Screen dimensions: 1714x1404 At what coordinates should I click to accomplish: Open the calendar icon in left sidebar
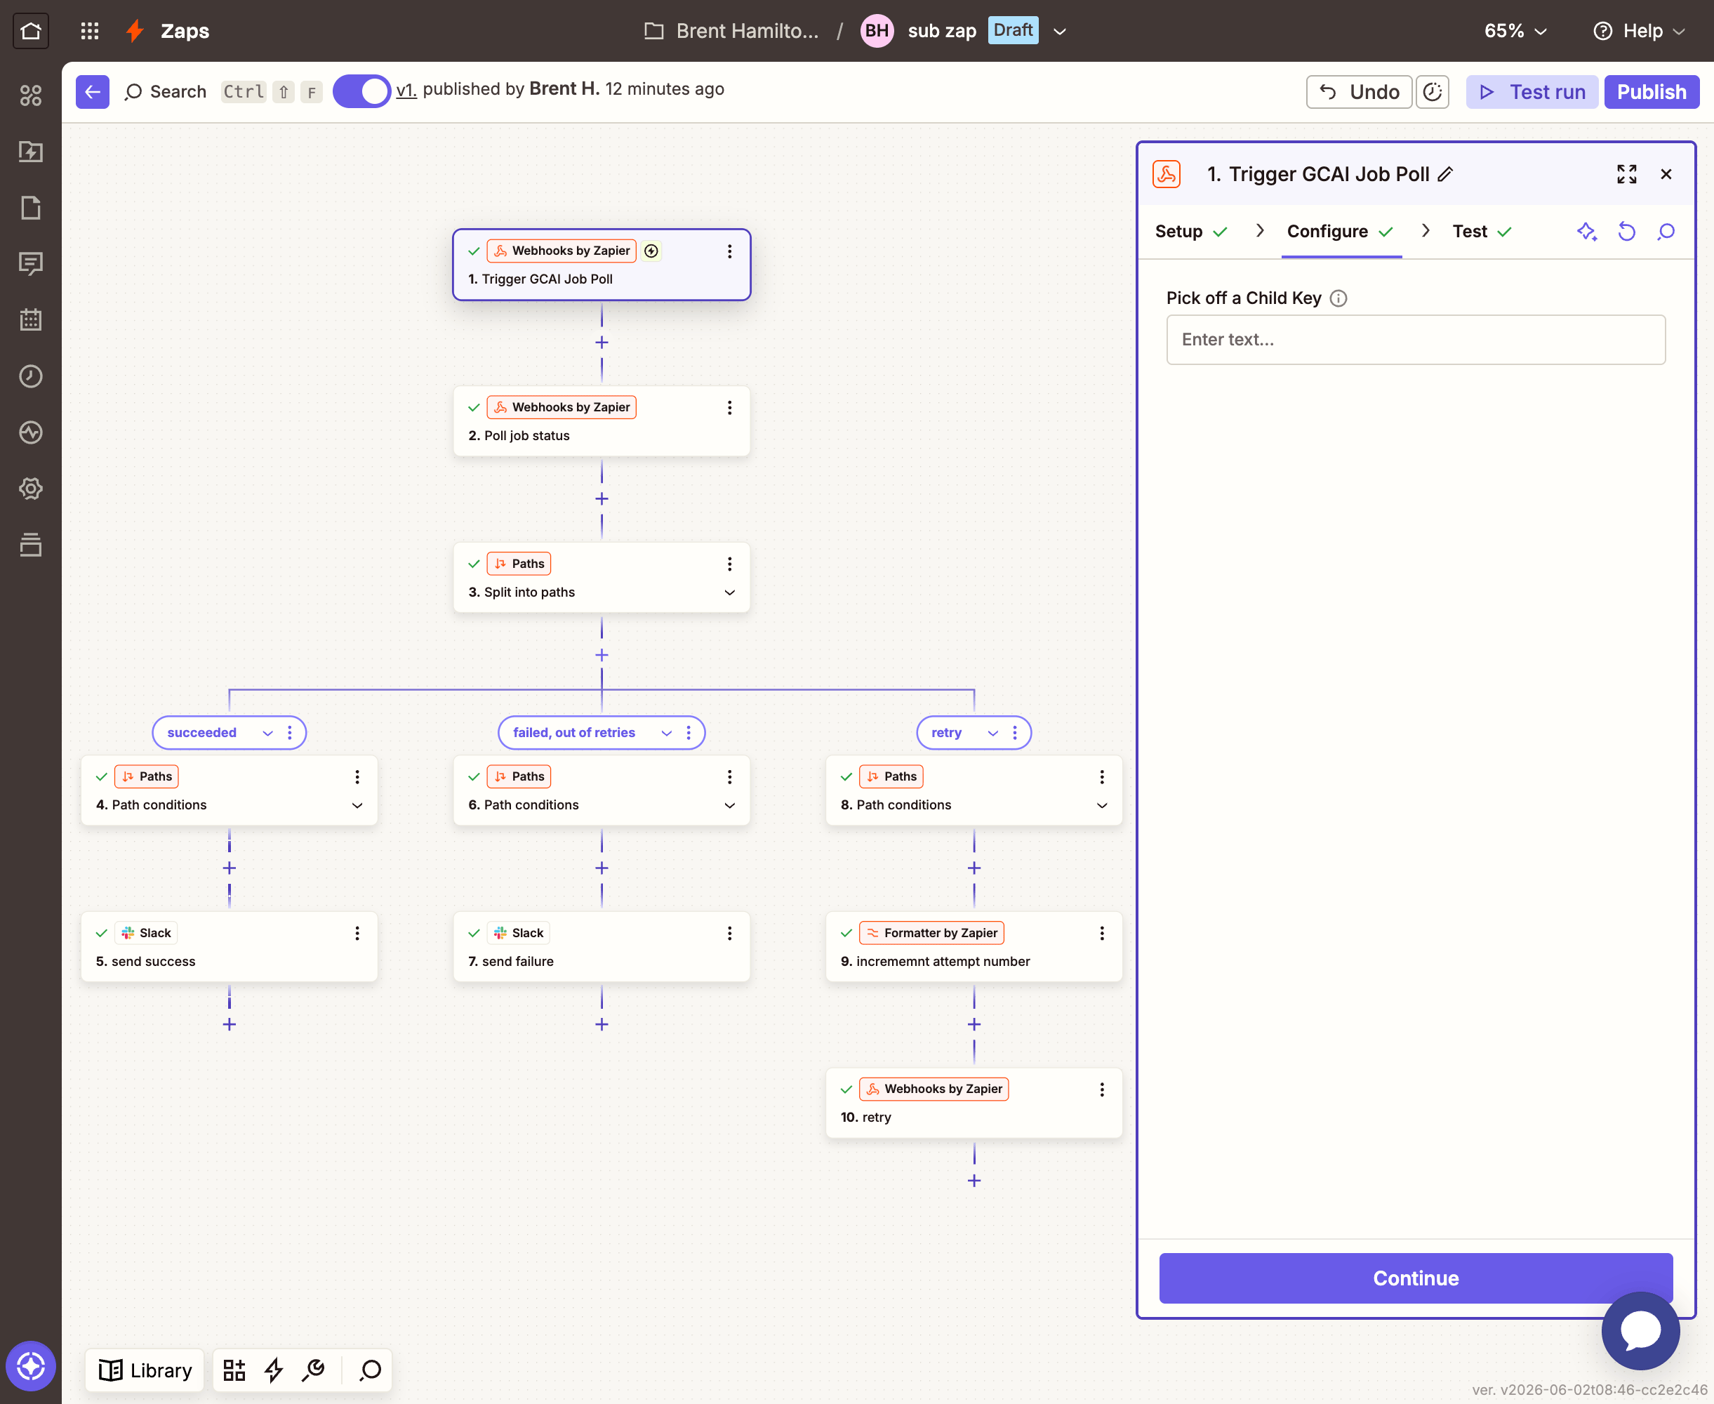(31, 319)
